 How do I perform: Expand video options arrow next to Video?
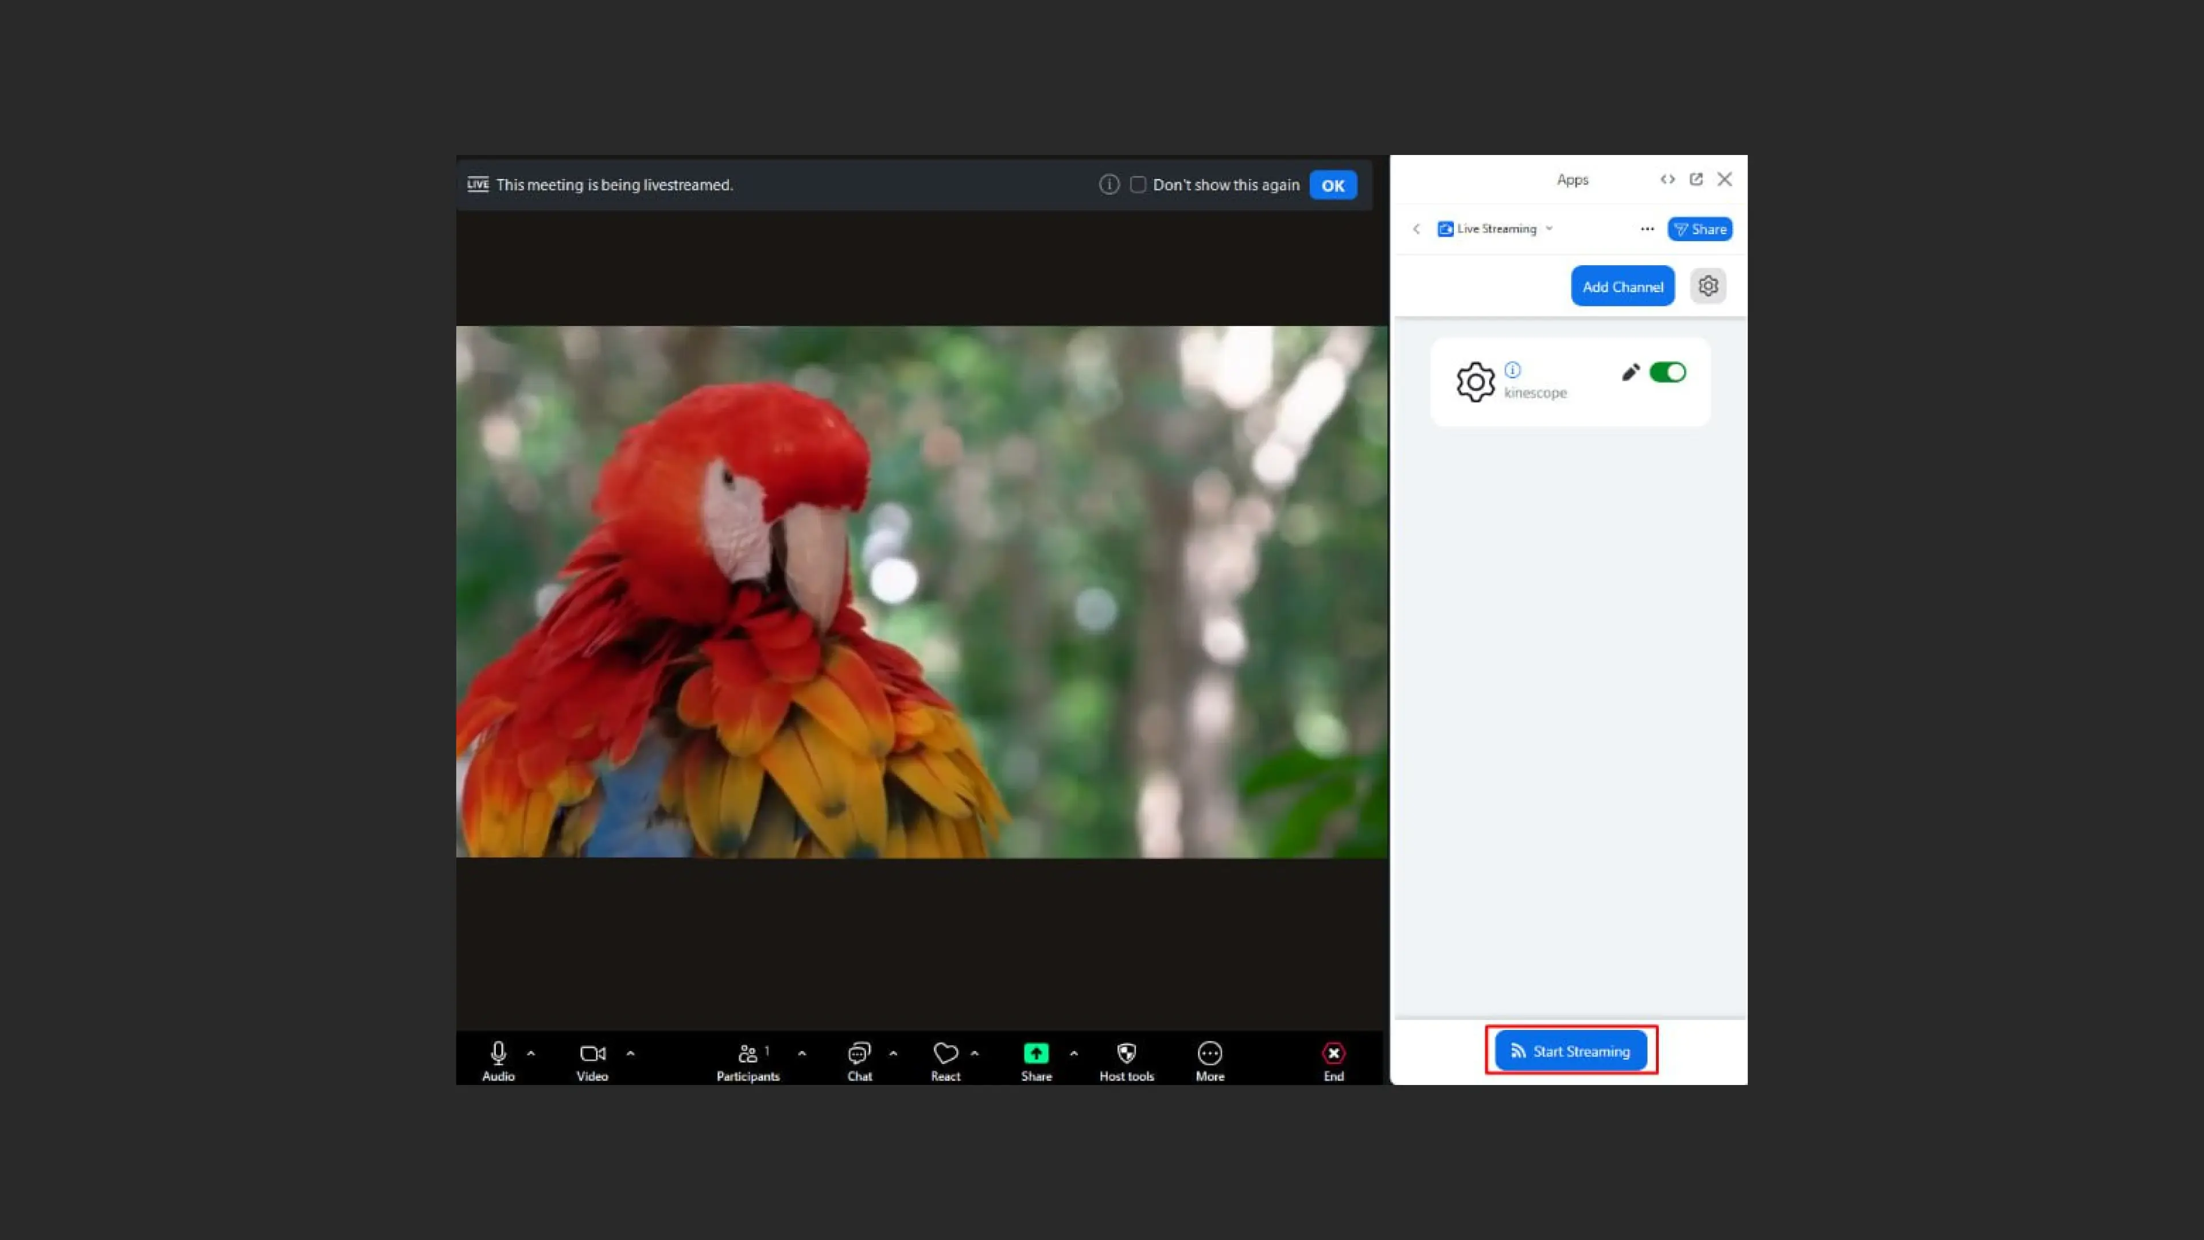(x=631, y=1053)
